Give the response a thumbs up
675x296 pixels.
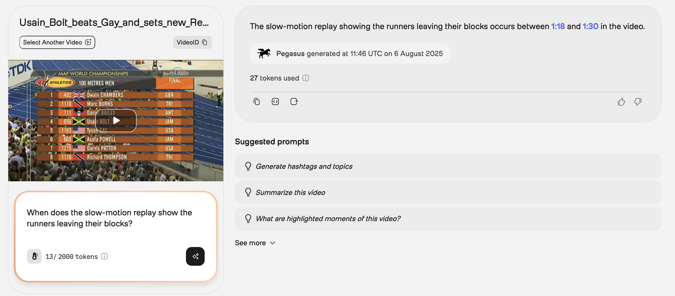click(621, 102)
